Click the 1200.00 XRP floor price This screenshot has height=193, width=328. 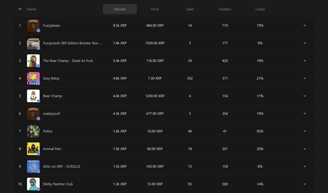[155, 96]
